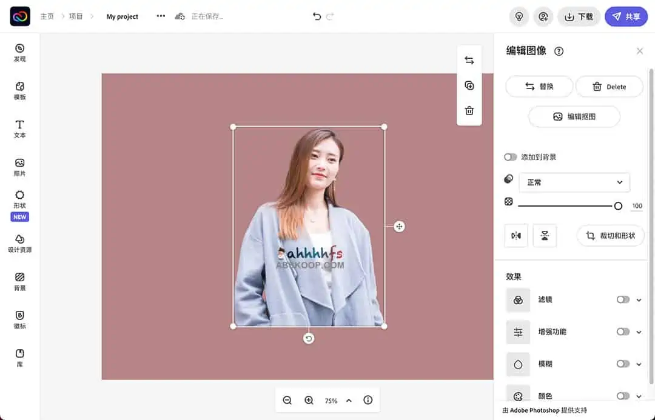This screenshot has height=420, width=655.
Task: Turn on the 滤镜 filter effect
Action: pos(622,299)
